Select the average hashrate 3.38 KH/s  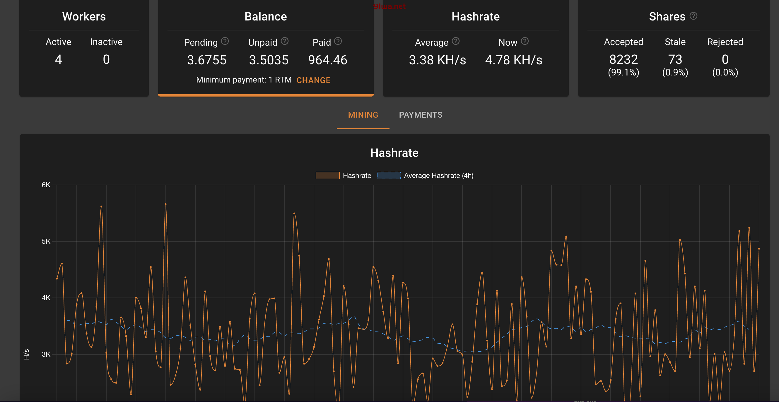[x=437, y=60]
